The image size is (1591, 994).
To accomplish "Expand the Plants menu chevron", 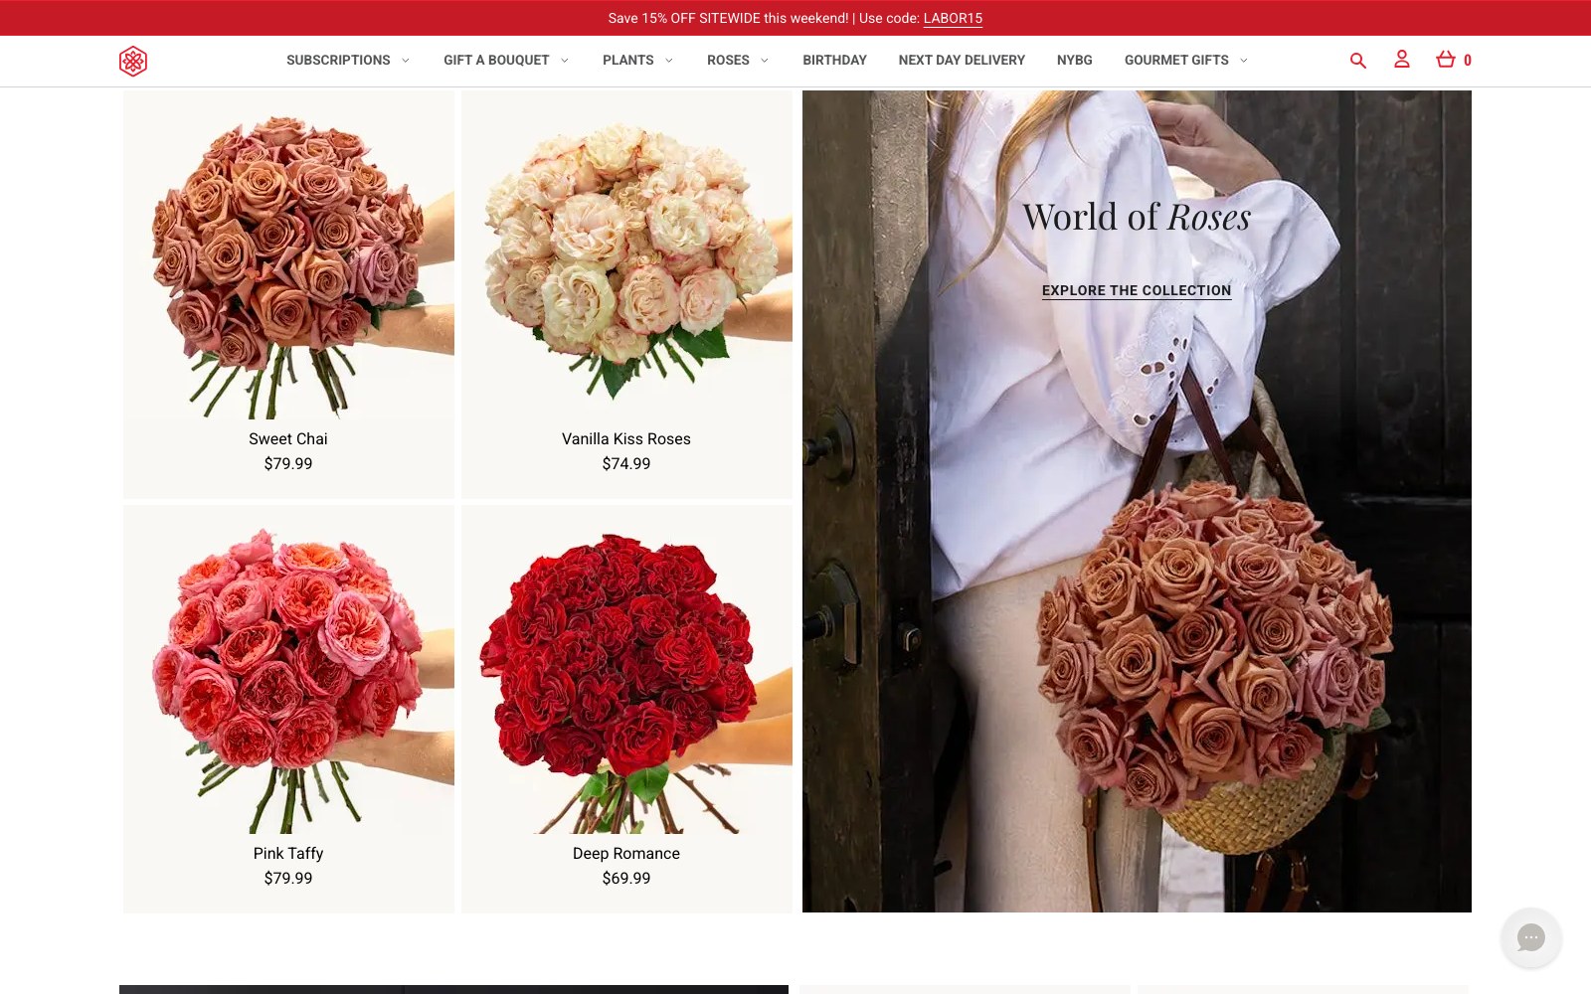I will click(669, 61).
